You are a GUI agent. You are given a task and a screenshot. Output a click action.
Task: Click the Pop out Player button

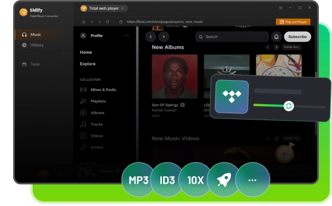293,22
